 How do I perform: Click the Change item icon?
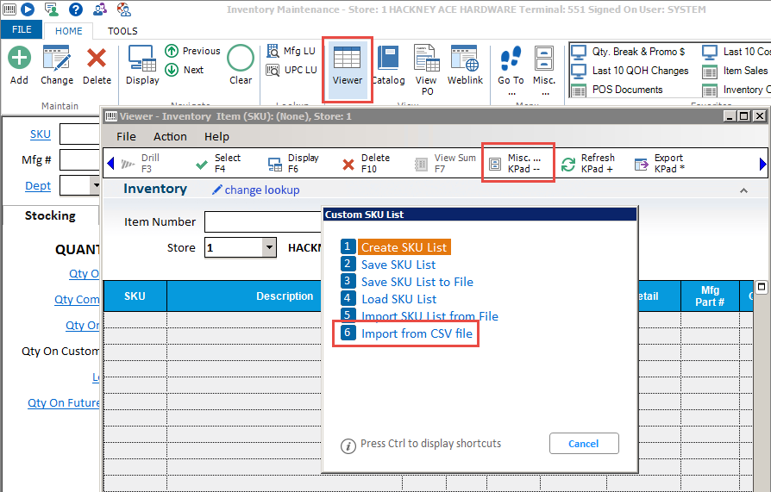tap(57, 59)
